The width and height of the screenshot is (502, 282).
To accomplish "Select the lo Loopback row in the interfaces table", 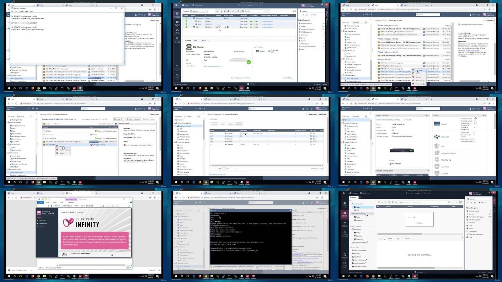I will (267, 145).
